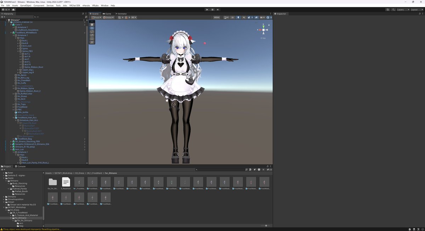Image resolution: width=425 pixels, height=231 pixels.
Task: Toggle scene audio icon
Action: click(x=244, y=17)
